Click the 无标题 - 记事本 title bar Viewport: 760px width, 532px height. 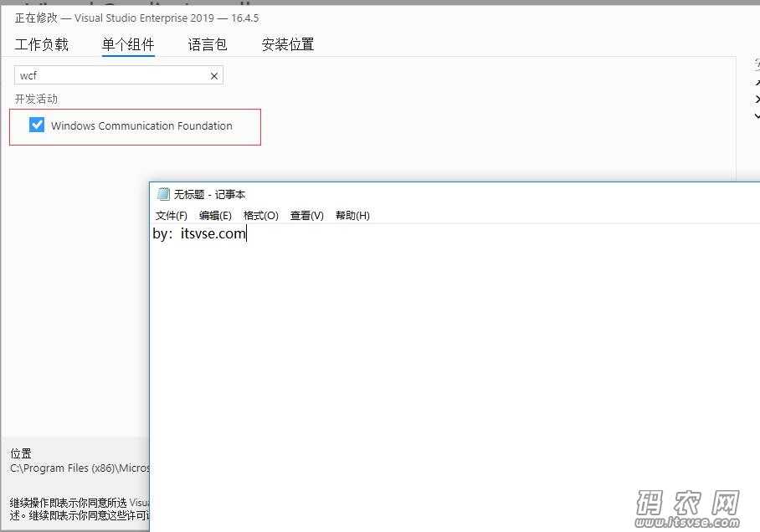tap(454, 194)
